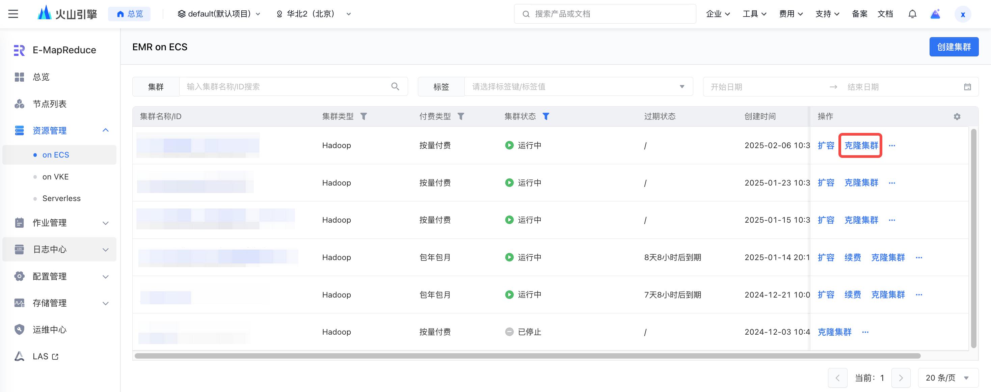Open the 支持 top menu
This screenshot has height=392, width=991.
coord(827,14)
